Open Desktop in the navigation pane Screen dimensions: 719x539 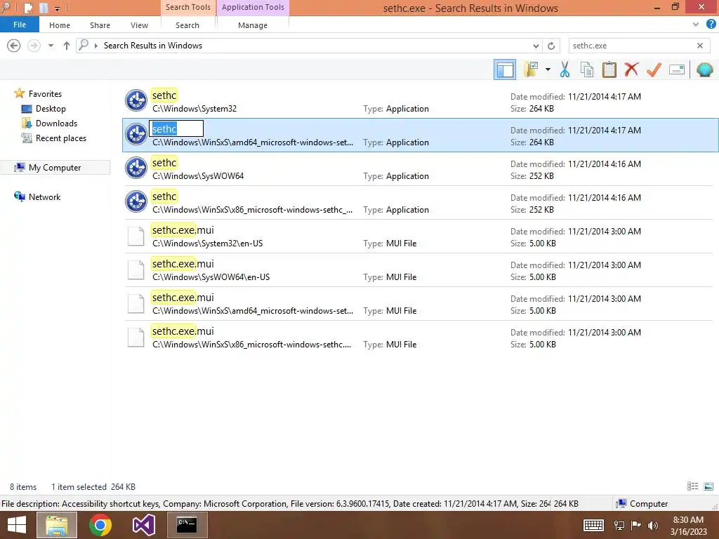(51, 109)
